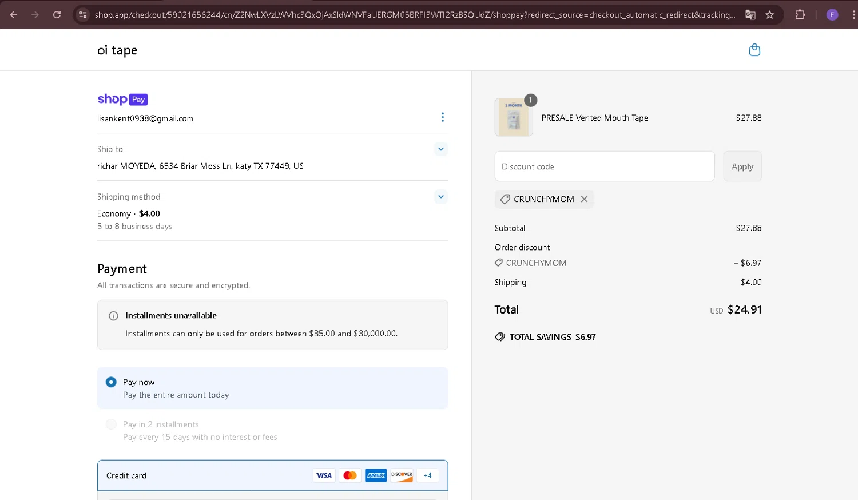Open the oi tape store homepage
858x500 pixels.
tap(117, 50)
